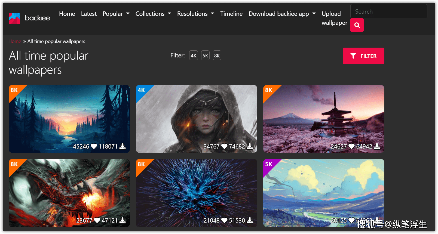Follow the Home breadcrumb link
This screenshot has width=438, height=234.
pyautogui.click(x=15, y=41)
